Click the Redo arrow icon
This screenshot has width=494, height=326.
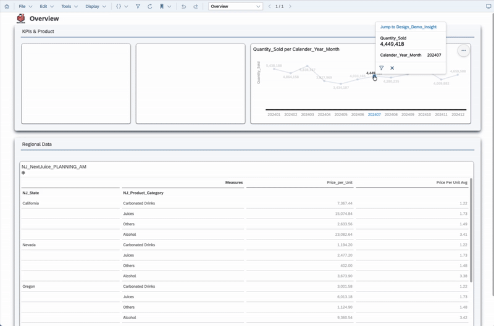pyautogui.click(x=195, y=6)
